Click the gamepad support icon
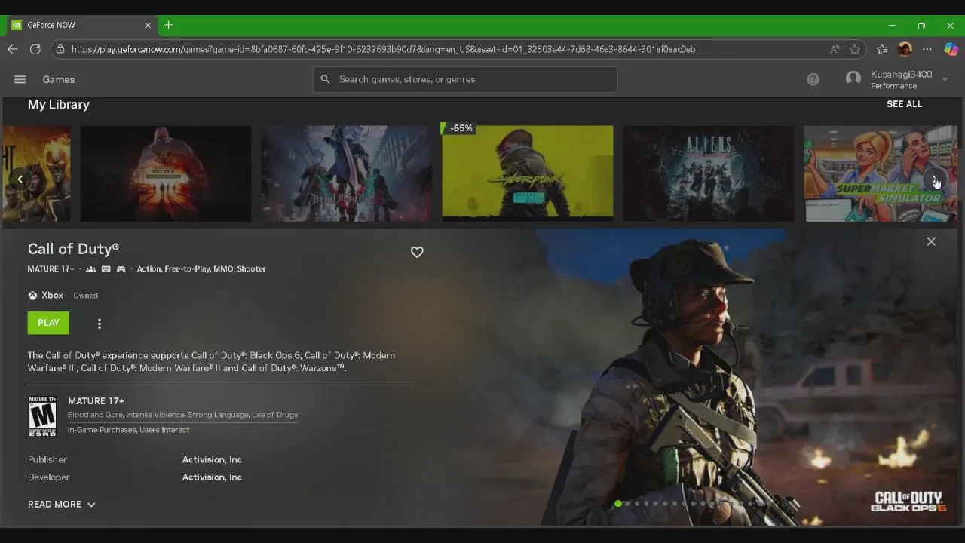This screenshot has width=965, height=543. 121,269
